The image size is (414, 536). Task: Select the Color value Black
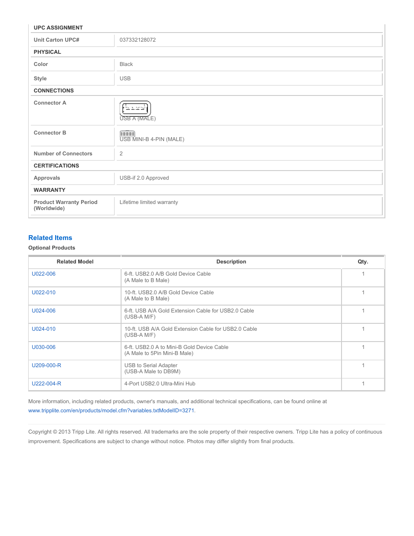coord(126,64)
